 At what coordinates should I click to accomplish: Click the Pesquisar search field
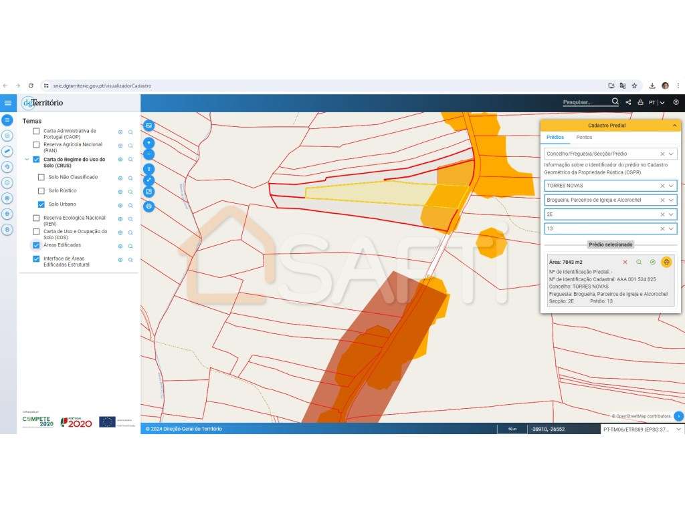(x=585, y=102)
